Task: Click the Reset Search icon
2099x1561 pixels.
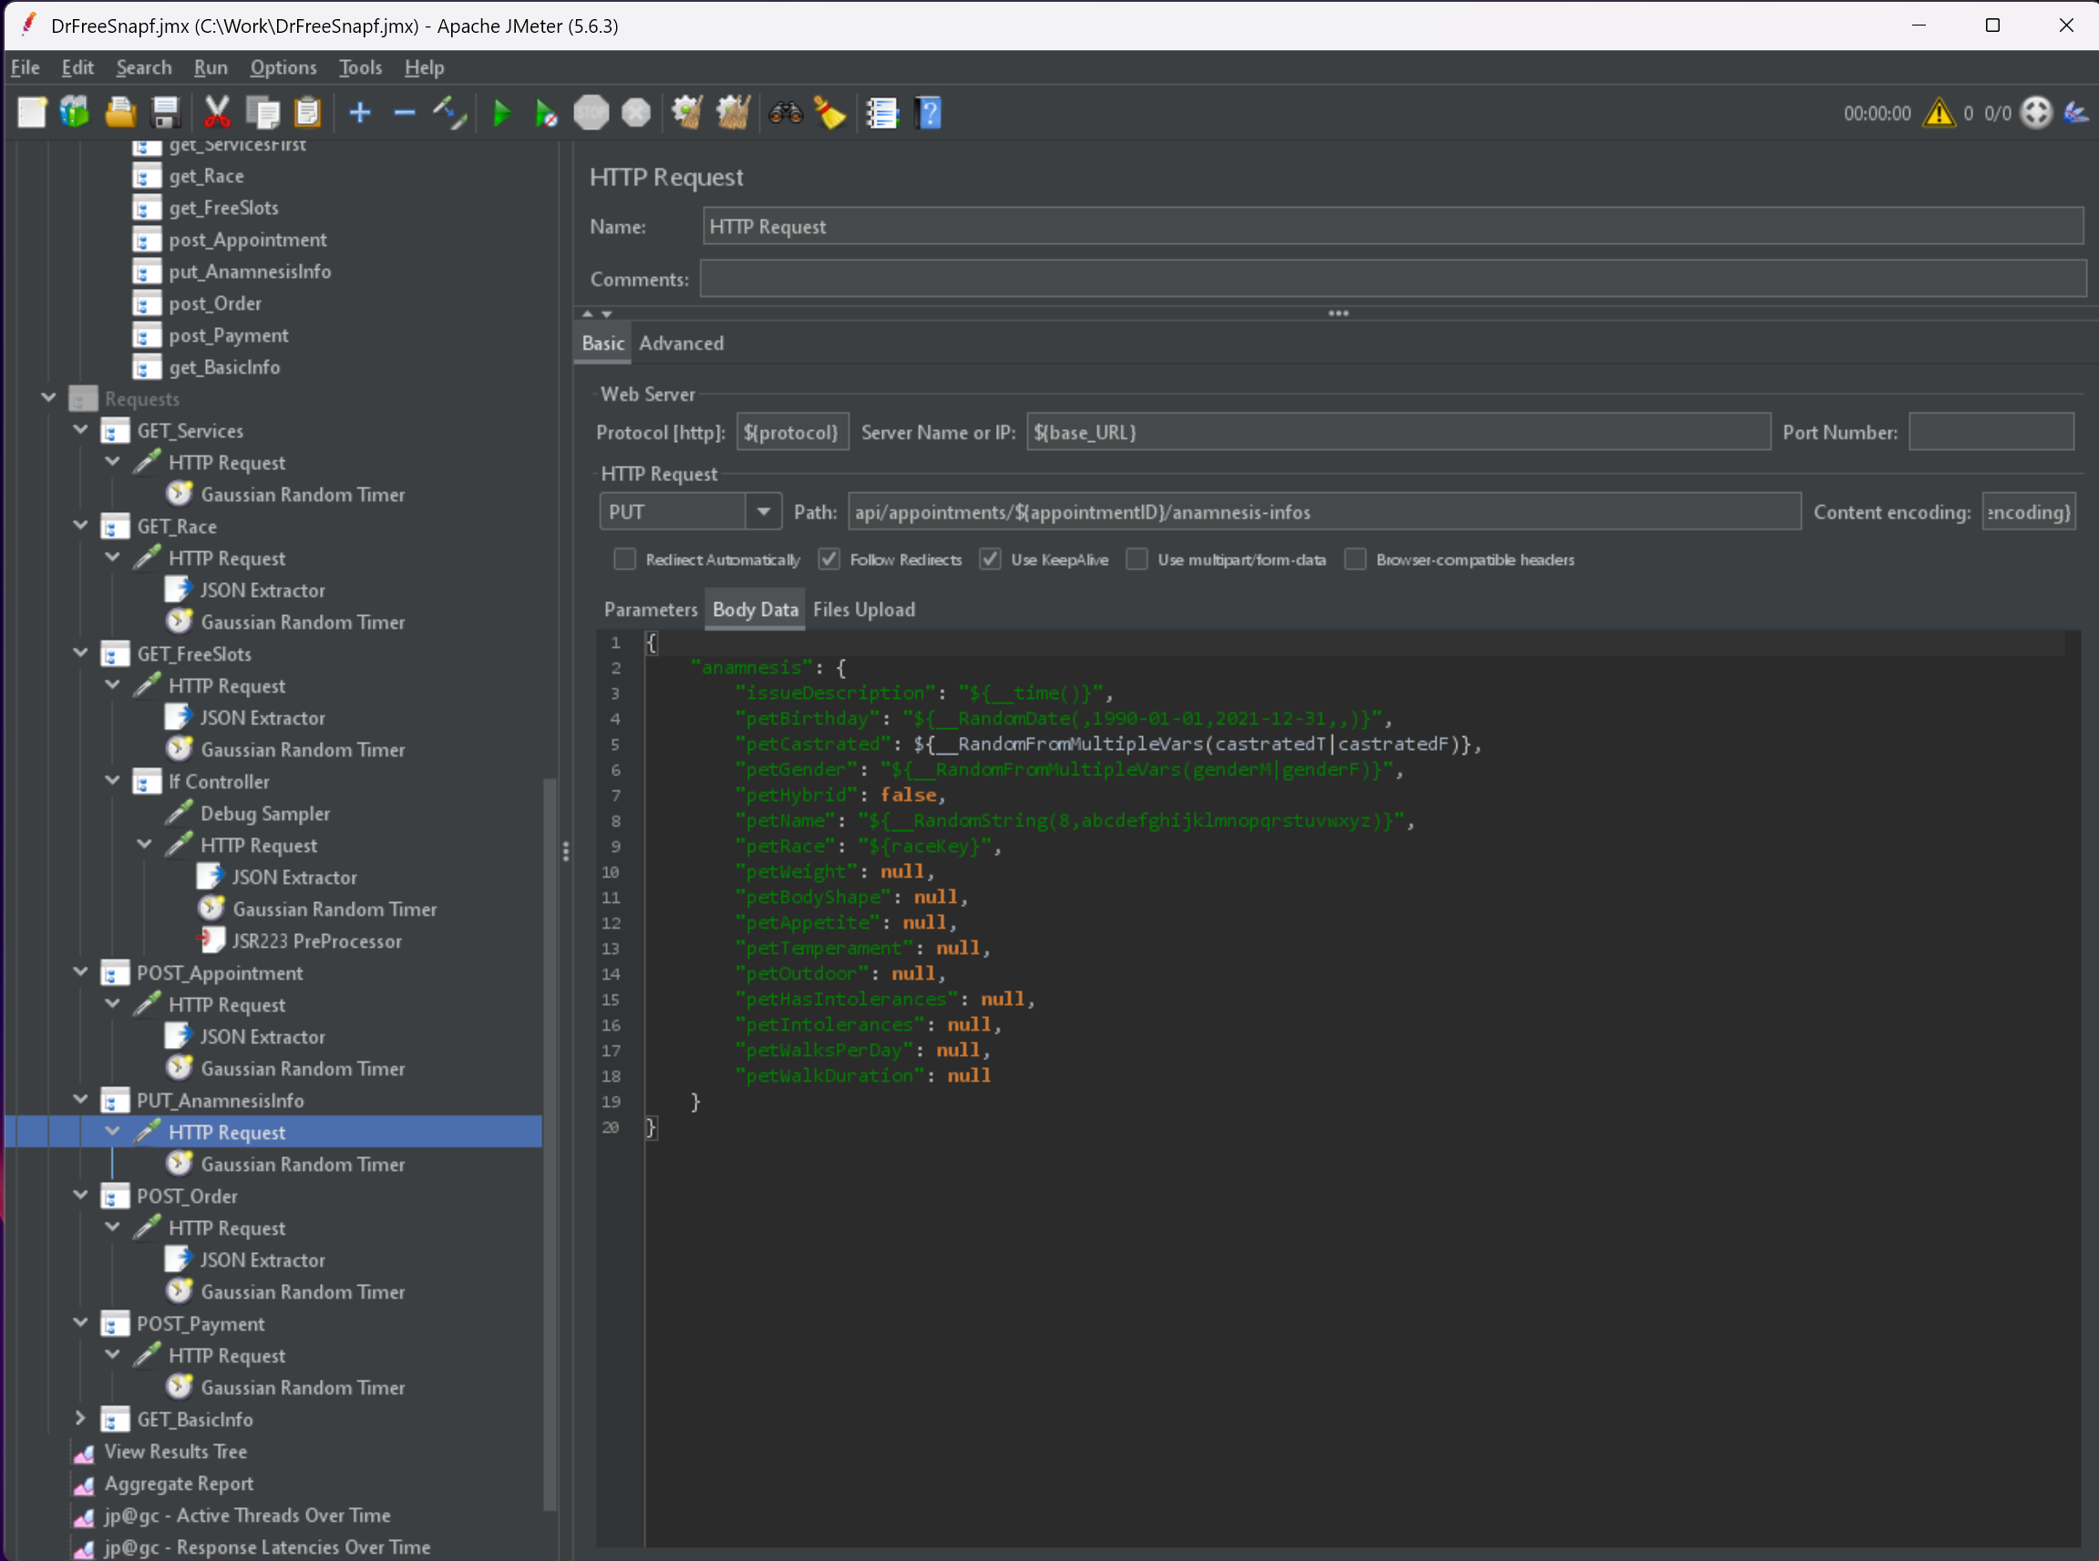Action: tap(829, 112)
